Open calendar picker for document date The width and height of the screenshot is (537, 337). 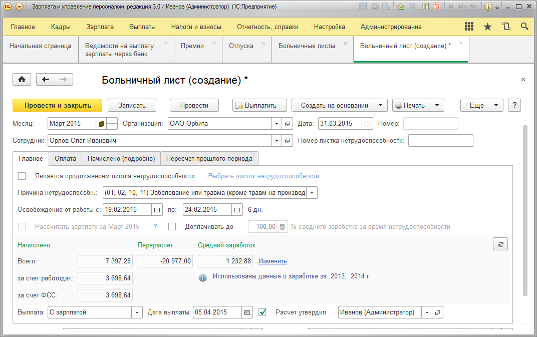point(367,124)
